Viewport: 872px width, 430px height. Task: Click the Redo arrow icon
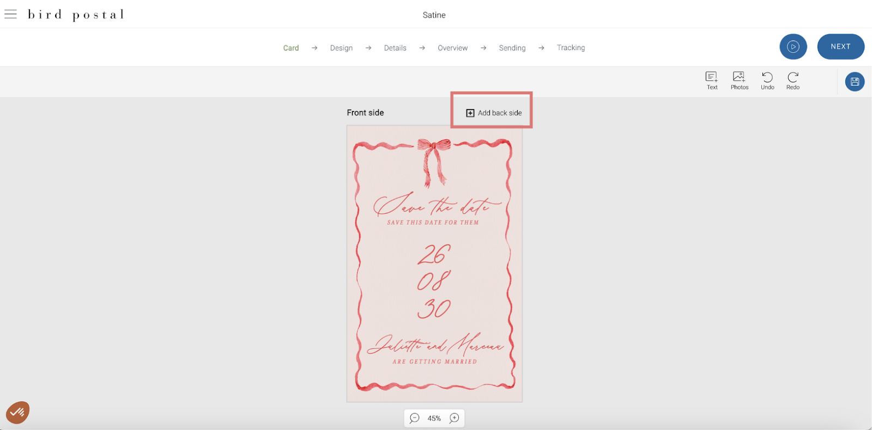[793, 77]
